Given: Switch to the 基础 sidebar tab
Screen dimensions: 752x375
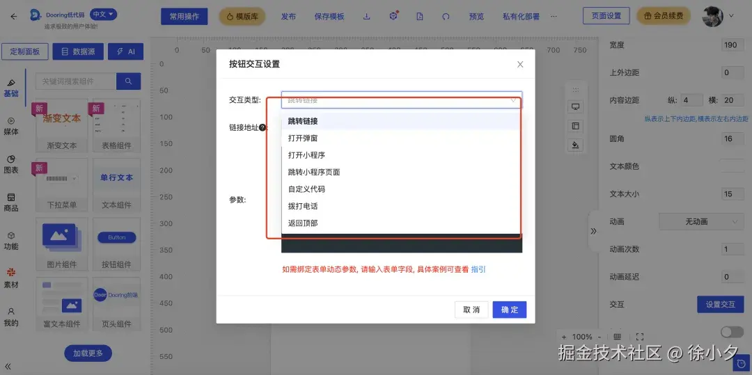Looking at the screenshot, I should (x=11, y=88).
